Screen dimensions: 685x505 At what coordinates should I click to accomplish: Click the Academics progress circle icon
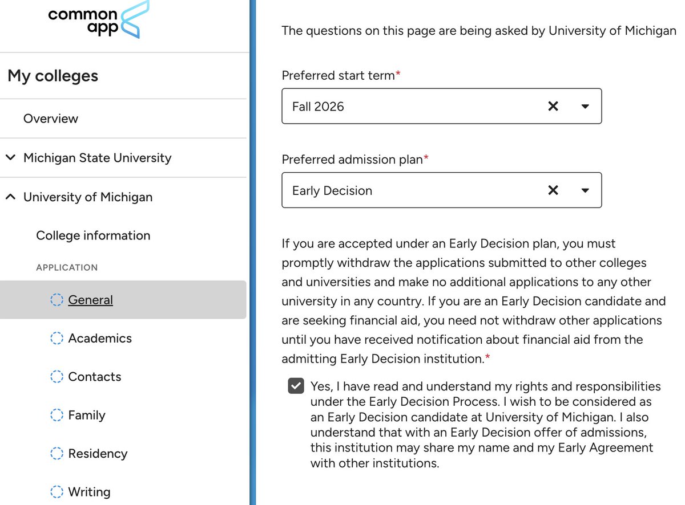click(57, 338)
